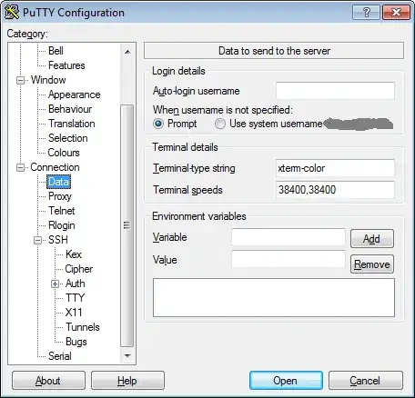Open the Rlogin settings

click(x=62, y=225)
